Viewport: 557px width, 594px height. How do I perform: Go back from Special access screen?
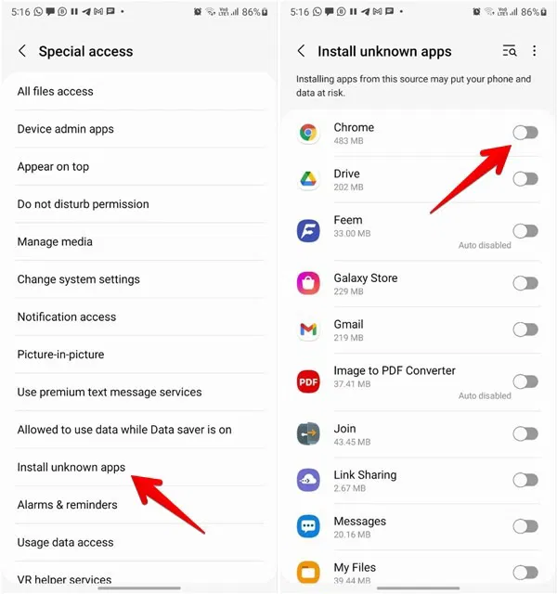click(x=22, y=52)
